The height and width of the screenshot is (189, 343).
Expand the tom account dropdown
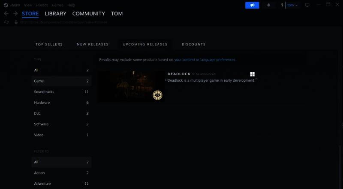pyautogui.click(x=292, y=5)
